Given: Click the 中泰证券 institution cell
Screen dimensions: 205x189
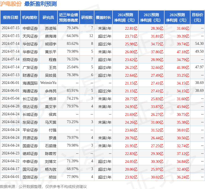Looking at the screenshot, I should (x=30, y=161).
